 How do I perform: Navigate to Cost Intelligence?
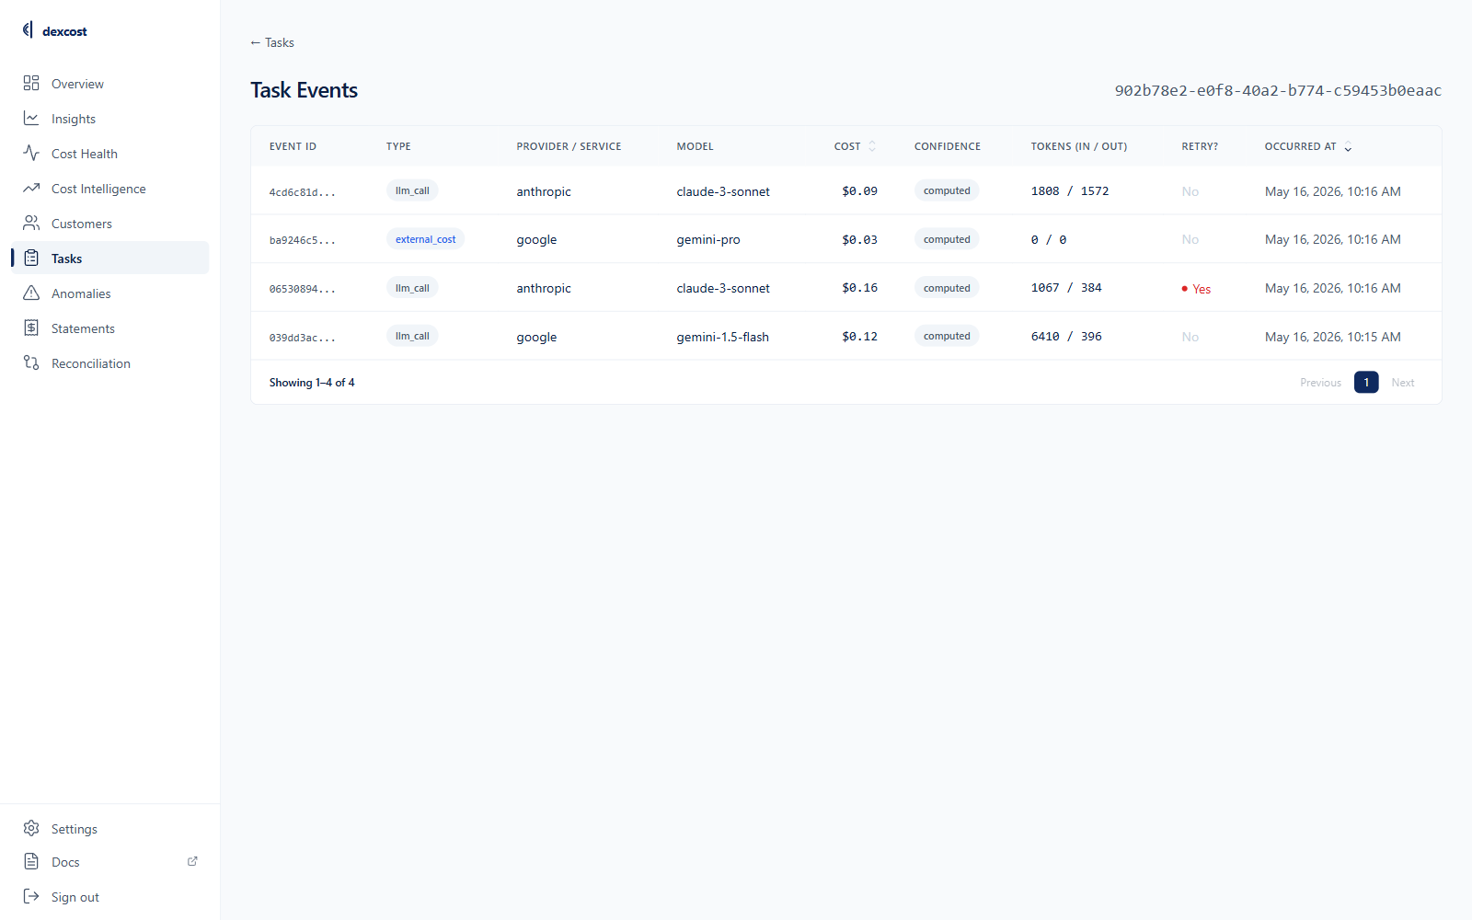click(110, 189)
